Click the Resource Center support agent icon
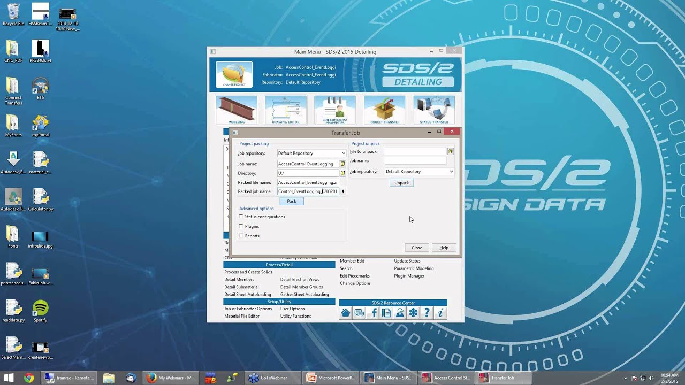Image resolution: width=685 pixels, height=385 pixels. [400, 313]
